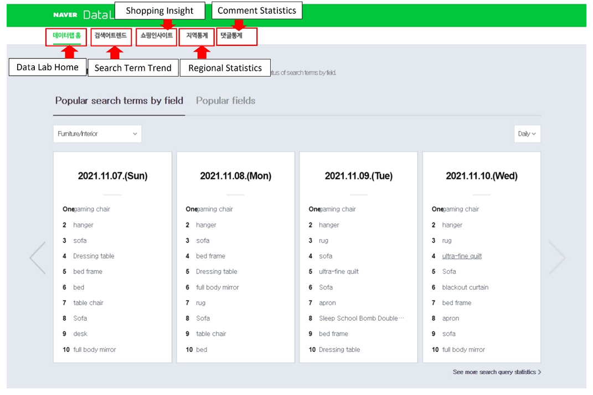This screenshot has height=395, width=593.
Task: Click 'gaming chair' in the Monday list
Action: point(215,209)
